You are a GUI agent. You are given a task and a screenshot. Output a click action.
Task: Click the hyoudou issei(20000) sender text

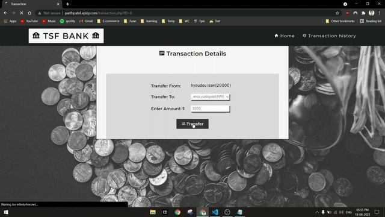pyautogui.click(x=211, y=86)
